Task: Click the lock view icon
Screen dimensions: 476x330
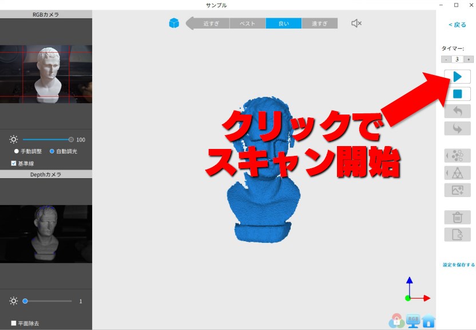Action: coord(396,321)
